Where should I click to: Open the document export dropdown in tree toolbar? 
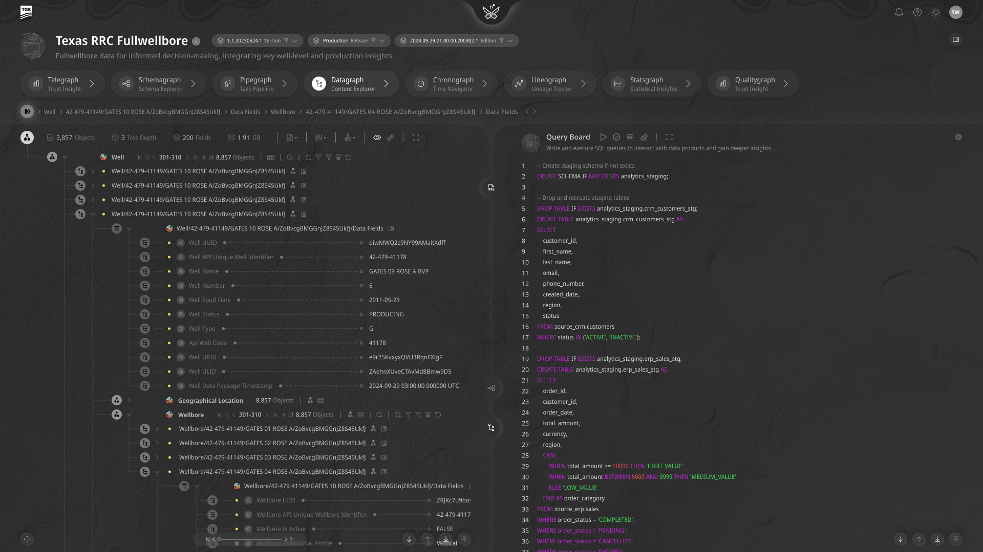(292, 137)
